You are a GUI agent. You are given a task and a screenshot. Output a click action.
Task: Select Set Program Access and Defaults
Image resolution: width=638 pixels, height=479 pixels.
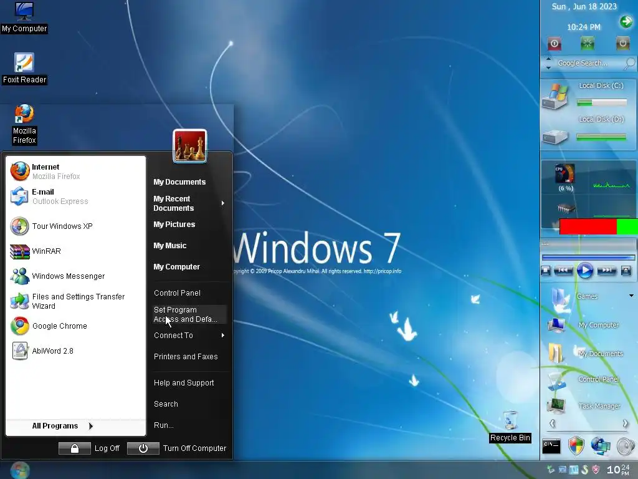pos(189,314)
